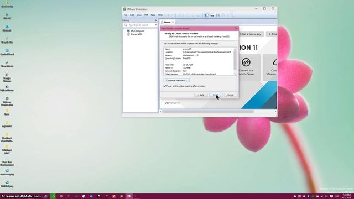The width and height of the screenshot is (354, 199).
Task: Open the Edit menu
Action: (x=132, y=15)
